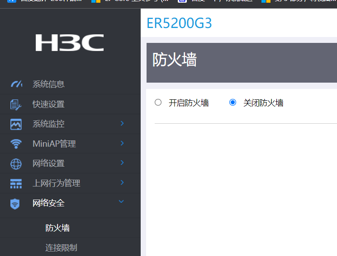Screen dimensions: 337x256
Task: Click the 防火墙 page heading
Action: [x=175, y=60]
